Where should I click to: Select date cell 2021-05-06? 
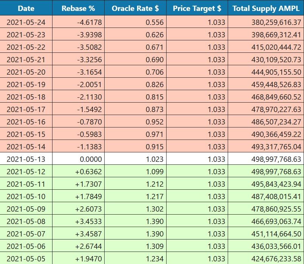(26, 246)
